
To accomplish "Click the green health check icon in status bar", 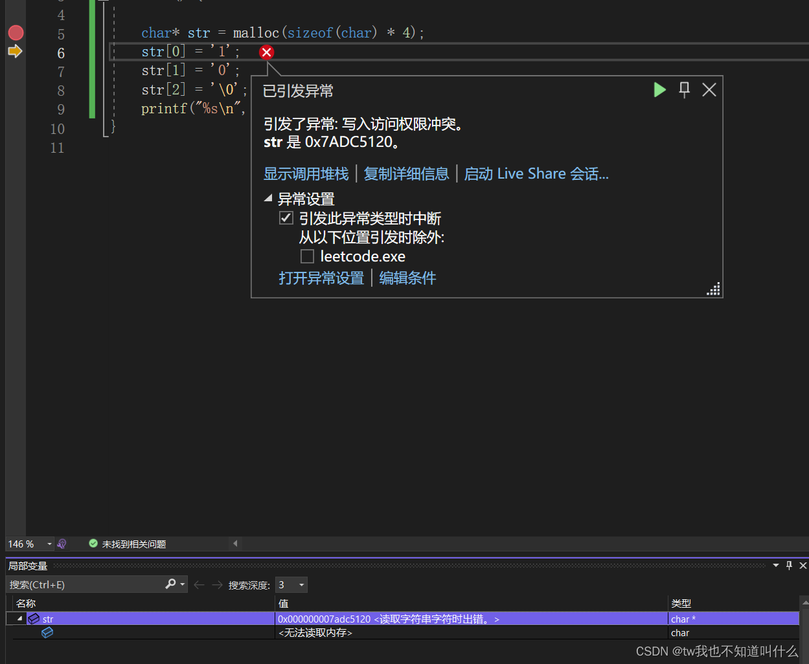I will [x=93, y=544].
